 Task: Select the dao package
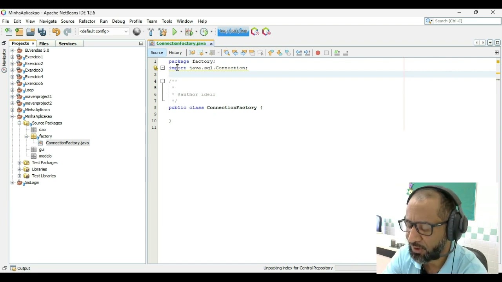click(x=42, y=130)
